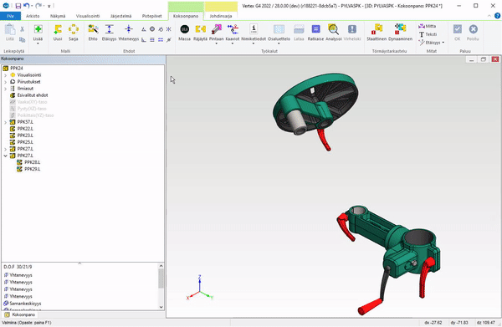Select PPK28.L tree item

point(28,162)
